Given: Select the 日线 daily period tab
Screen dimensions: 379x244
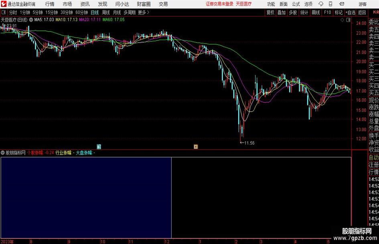Looking at the screenshot, I should (95, 12).
